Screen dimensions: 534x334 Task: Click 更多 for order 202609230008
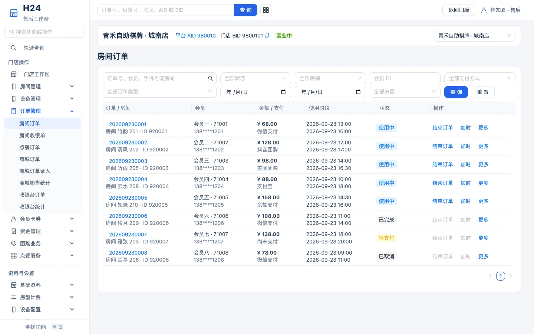(483, 256)
